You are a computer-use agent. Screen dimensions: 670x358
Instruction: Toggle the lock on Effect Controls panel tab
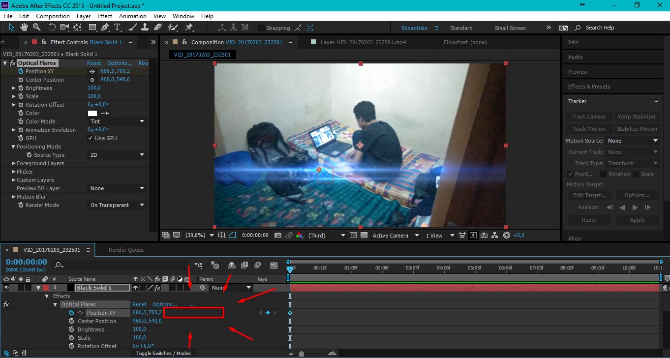pyautogui.click(x=44, y=42)
